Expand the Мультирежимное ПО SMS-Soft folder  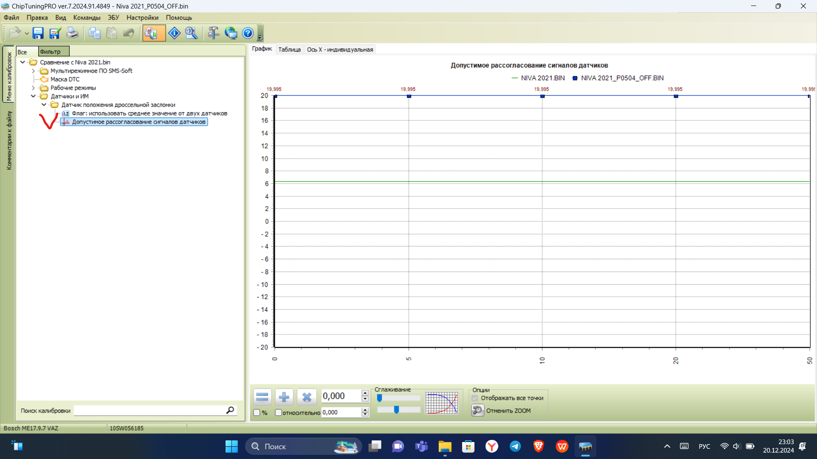coord(33,71)
